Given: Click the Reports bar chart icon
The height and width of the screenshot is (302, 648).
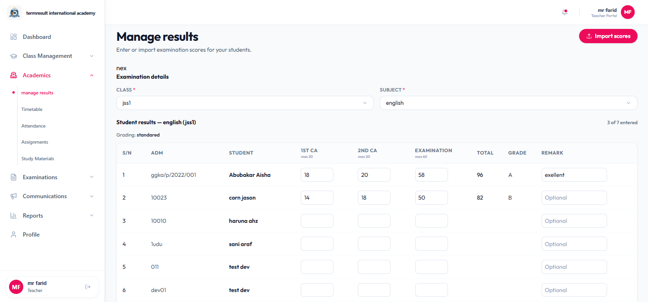Looking at the screenshot, I should click(13, 216).
